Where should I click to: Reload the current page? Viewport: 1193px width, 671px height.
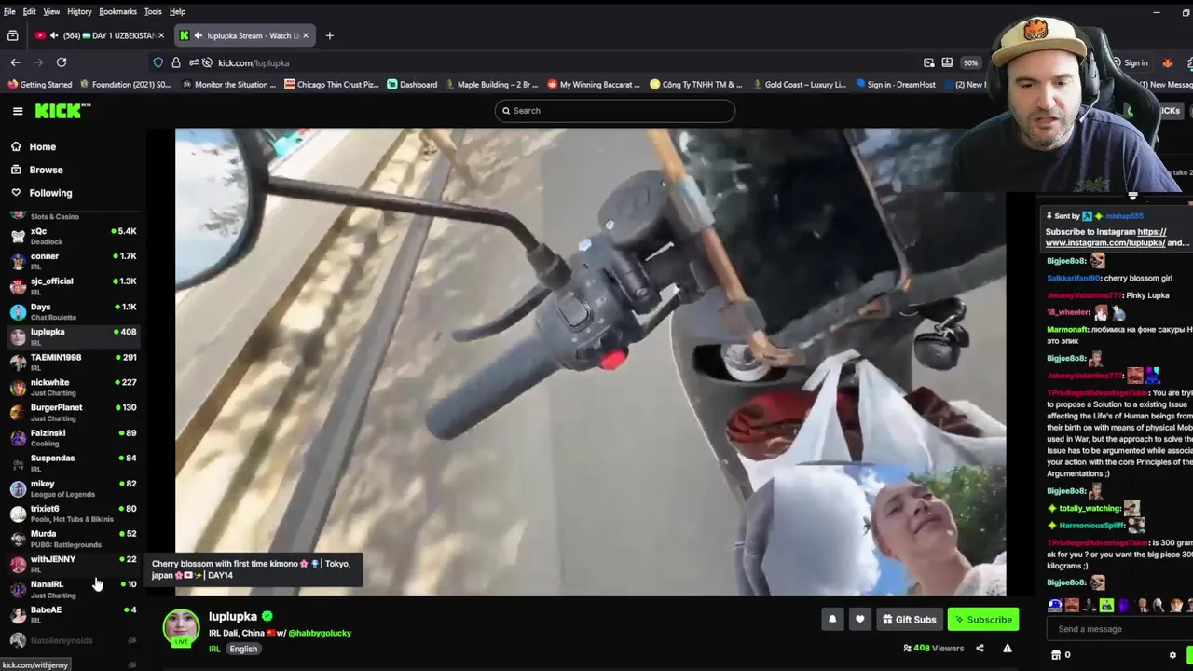click(62, 62)
